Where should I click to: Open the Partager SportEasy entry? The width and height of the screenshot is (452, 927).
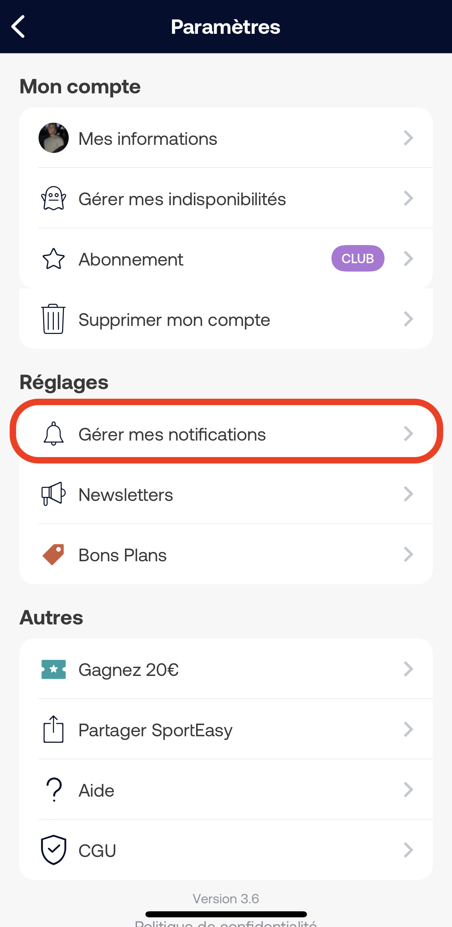226,729
